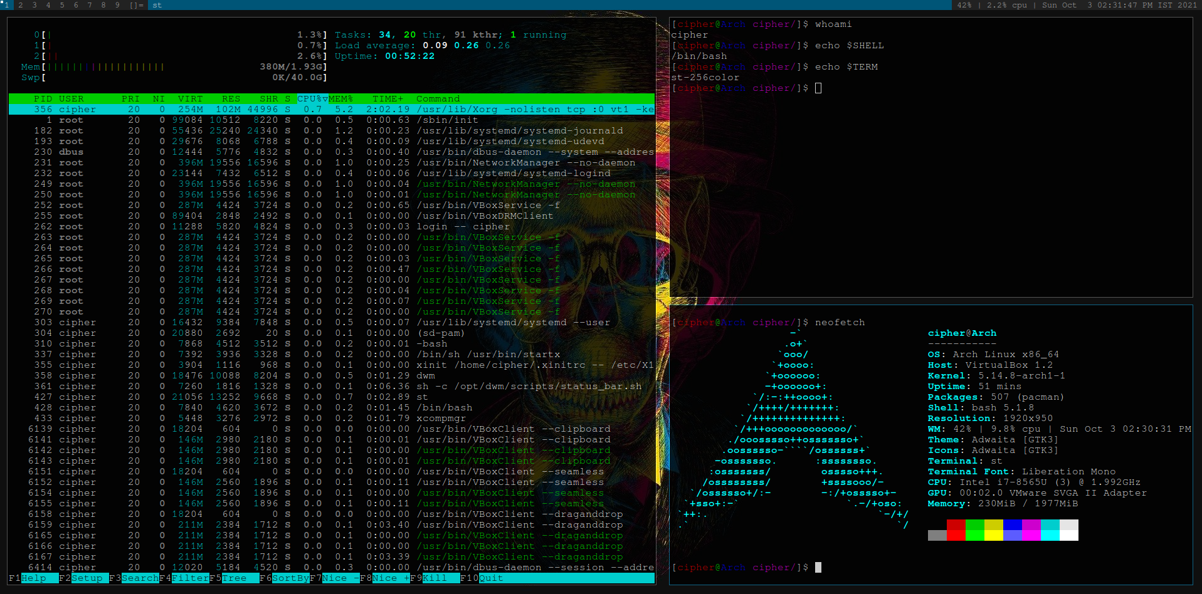Select the Xorg process row PID 356
This screenshot has height=594, width=1202.
tap(332, 110)
